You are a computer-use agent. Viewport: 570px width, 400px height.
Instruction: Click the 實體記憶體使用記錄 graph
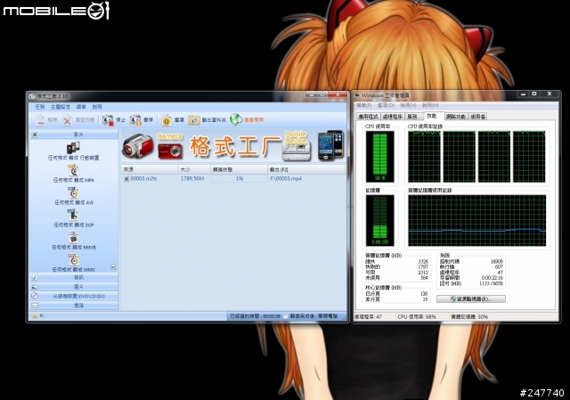point(477,220)
